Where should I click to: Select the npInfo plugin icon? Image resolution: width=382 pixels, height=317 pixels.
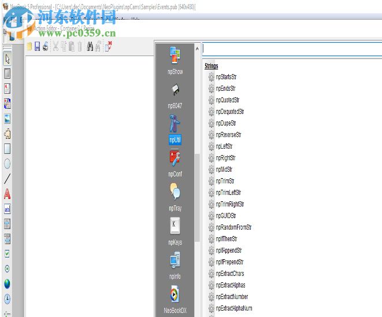[175, 260]
